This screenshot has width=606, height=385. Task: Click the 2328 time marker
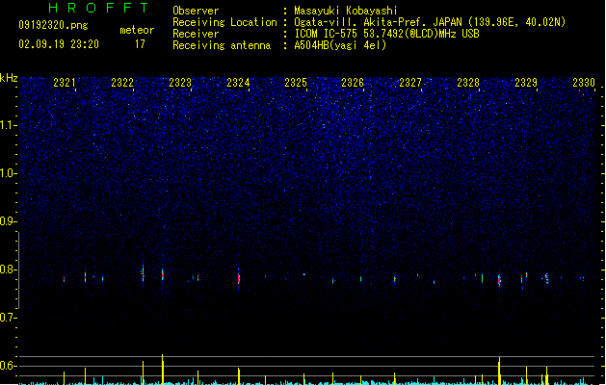468,83
